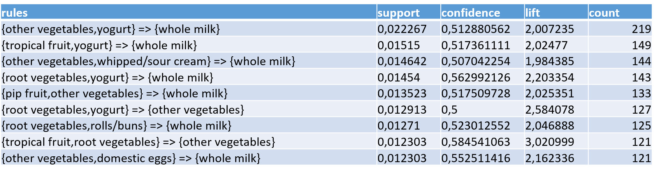The height and width of the screenshot is (173, 654).
Task: Select the root vegetables,rolls/buns rule cell
Action: tap(117, 126)
